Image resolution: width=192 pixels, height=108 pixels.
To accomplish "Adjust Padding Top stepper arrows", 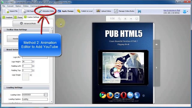I will tap(33, 70).
